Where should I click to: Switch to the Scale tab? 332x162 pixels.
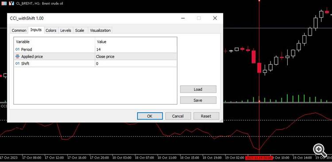point(80,30)
